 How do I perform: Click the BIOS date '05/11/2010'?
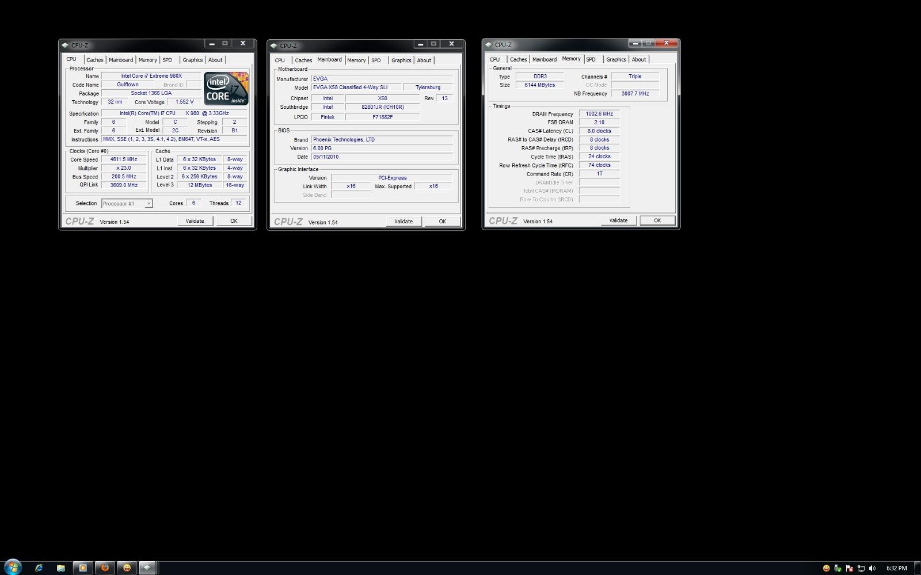click(382, 157)
